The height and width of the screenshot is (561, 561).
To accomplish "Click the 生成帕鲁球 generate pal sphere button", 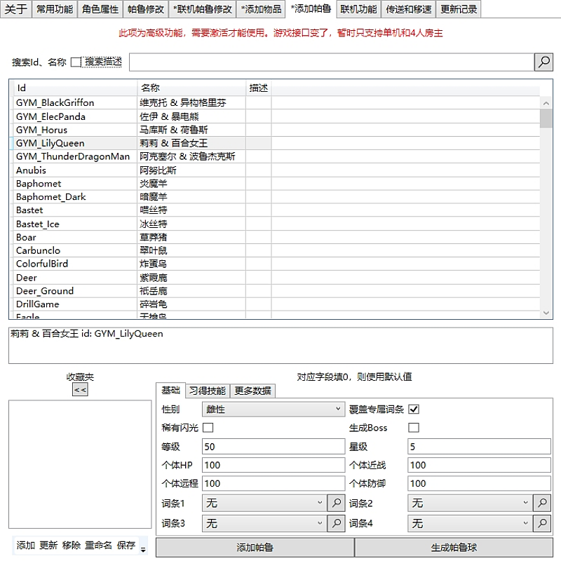I will point(454,546).
